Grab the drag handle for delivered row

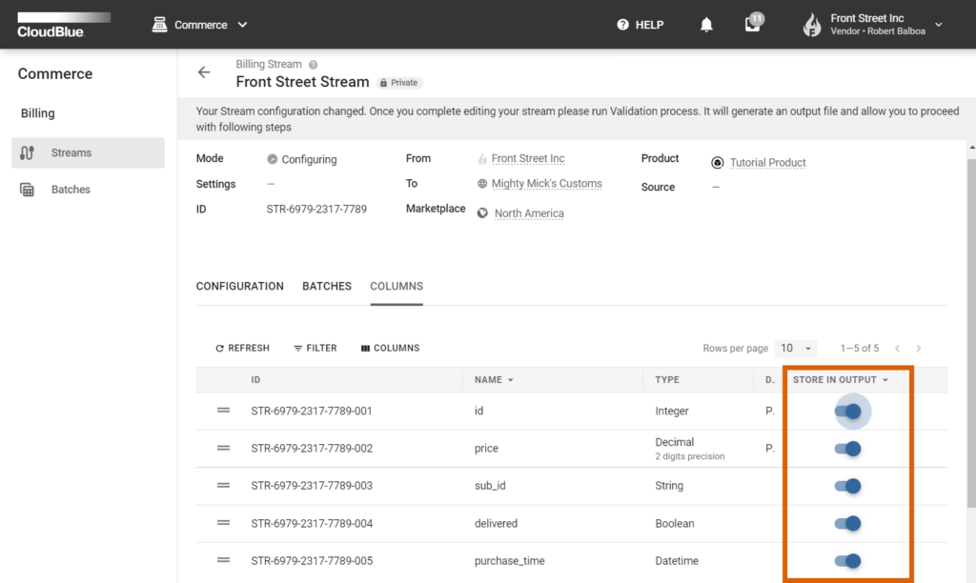coord(223,522)
